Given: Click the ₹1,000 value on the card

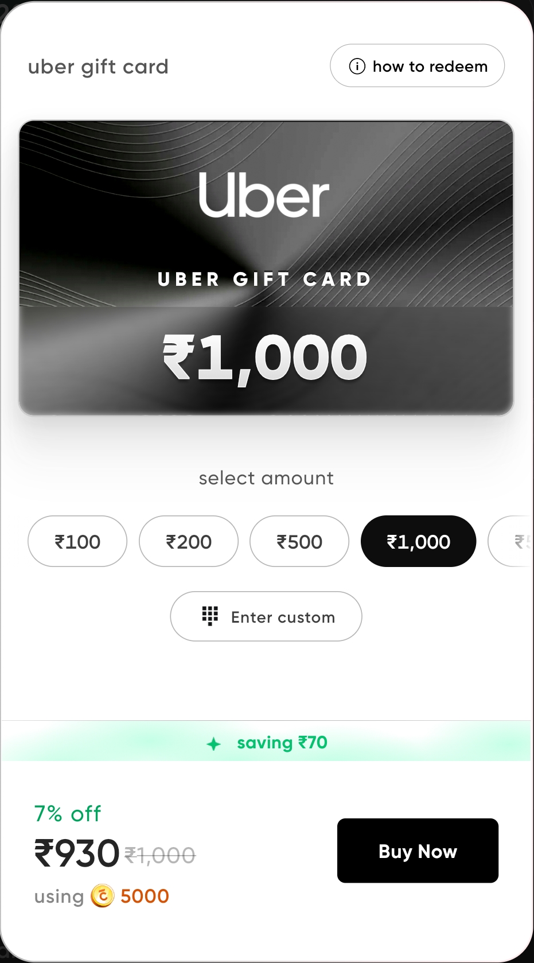Looking at the screenshot, I should click(x=265, y=358).
